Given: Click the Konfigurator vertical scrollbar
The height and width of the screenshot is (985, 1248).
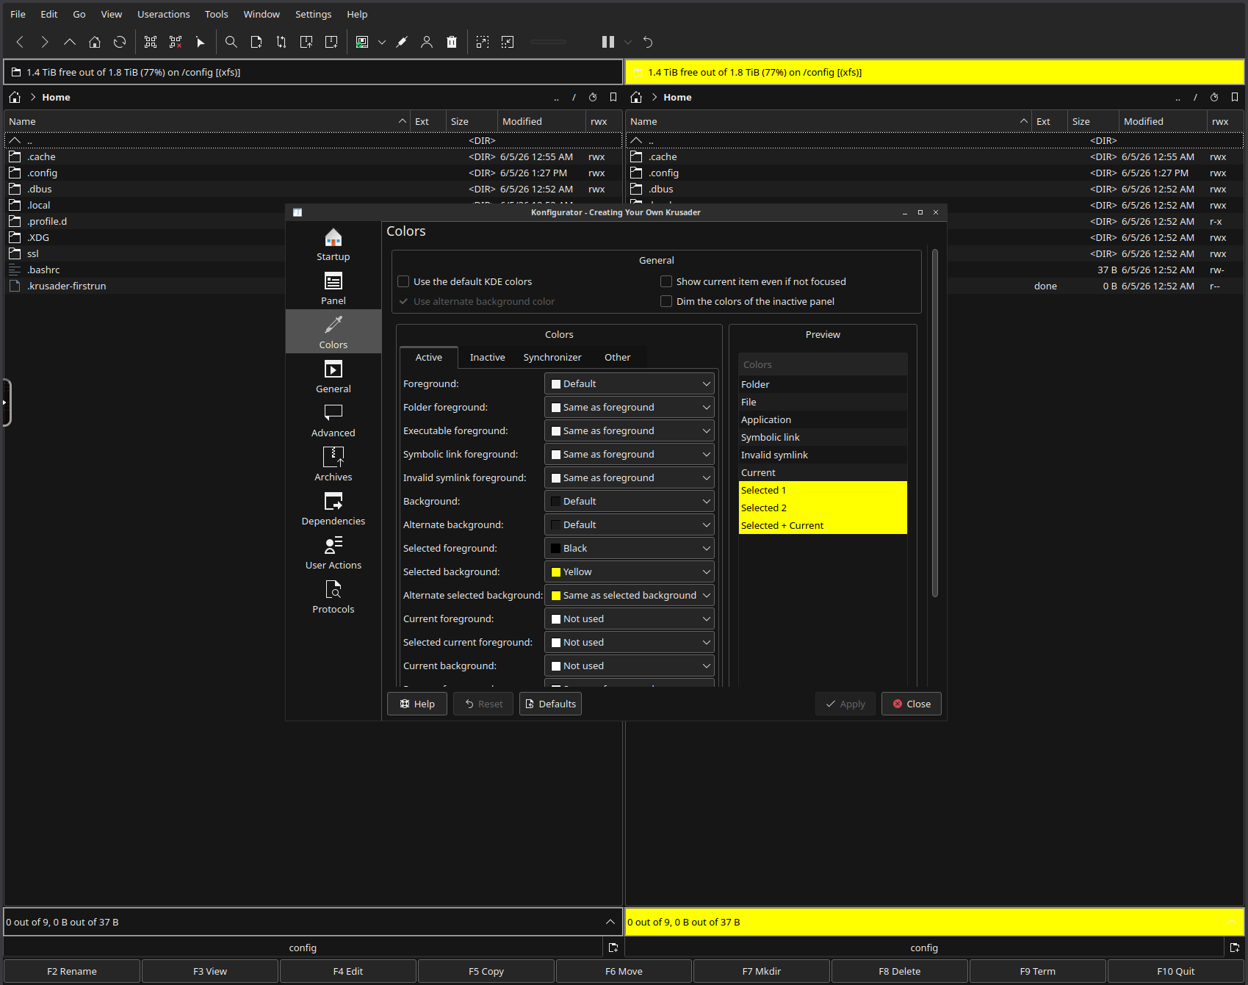Looking at the screenshot, I should point(935,423).
